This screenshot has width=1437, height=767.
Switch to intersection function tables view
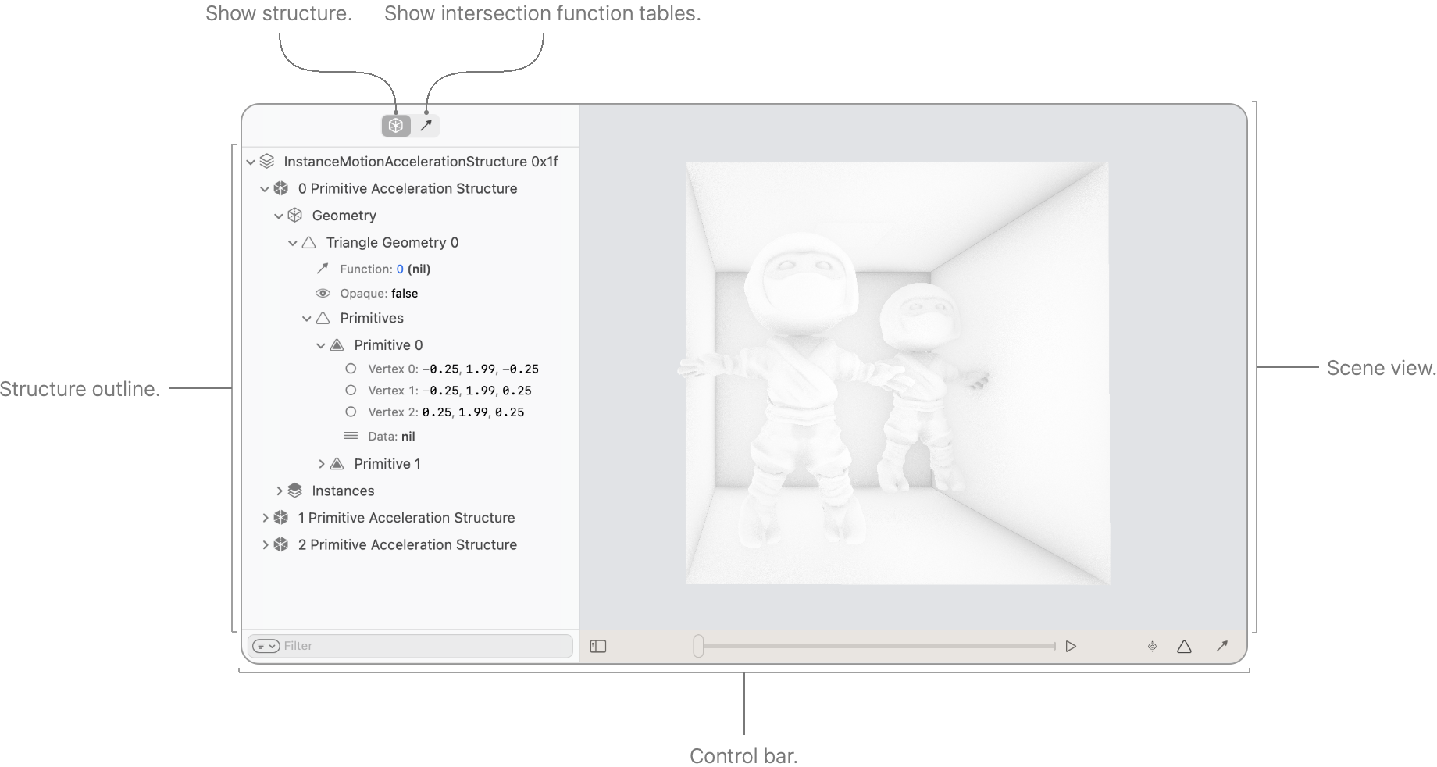click(x=426, y=125)
